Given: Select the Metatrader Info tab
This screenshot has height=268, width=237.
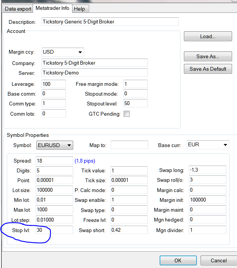Looking at the screenshot, I should coord(52,8).
